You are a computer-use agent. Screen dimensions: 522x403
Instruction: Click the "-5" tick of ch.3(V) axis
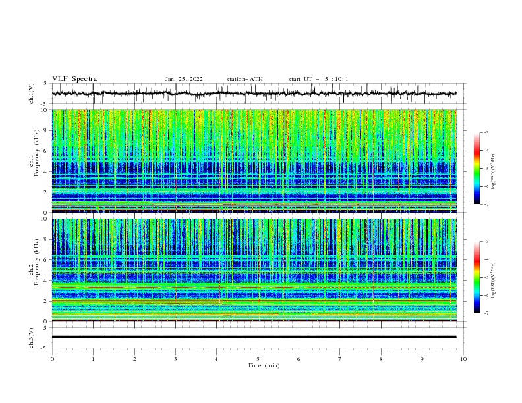coord(45,348)
